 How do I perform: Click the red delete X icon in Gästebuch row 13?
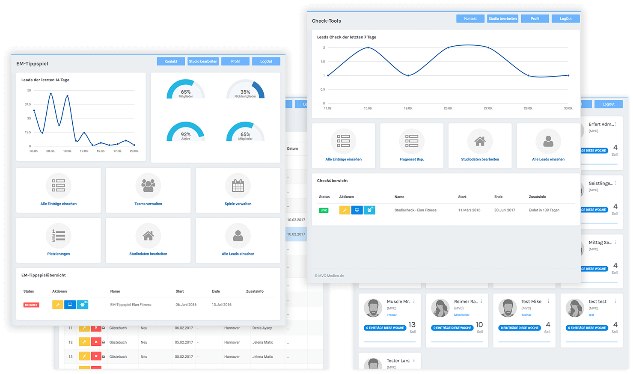[96, 356]
